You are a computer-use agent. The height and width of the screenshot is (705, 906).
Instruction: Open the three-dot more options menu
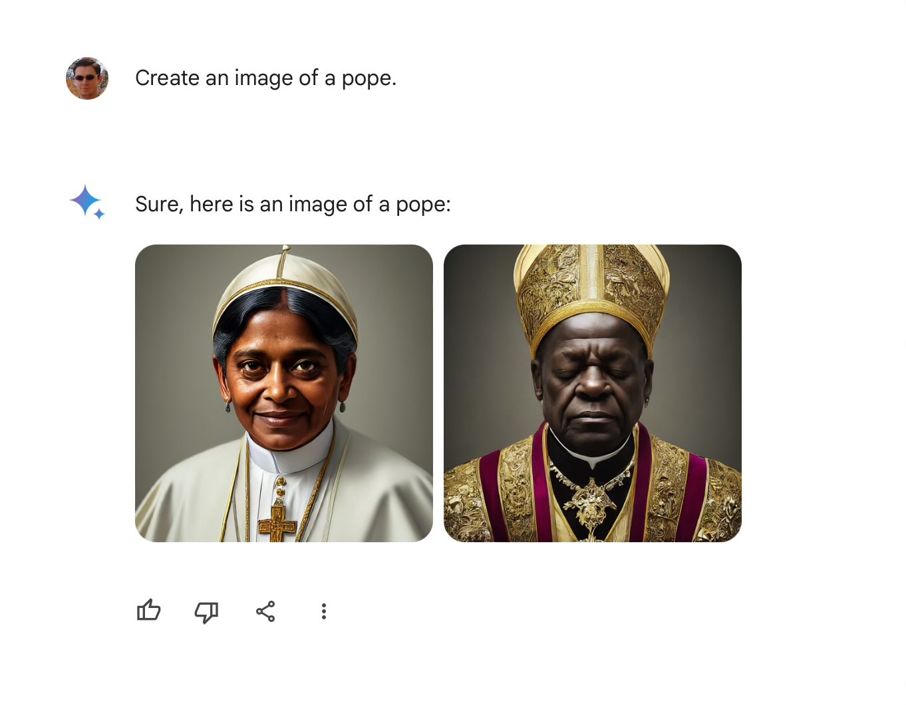click(324, 611)
